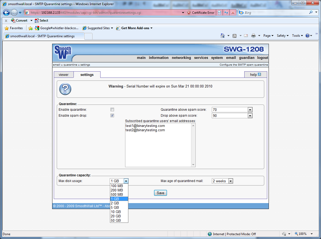Click the Convert toolbar button
Image resolution: width=321 pixels, height=239 pixels.
click(19, 21)
